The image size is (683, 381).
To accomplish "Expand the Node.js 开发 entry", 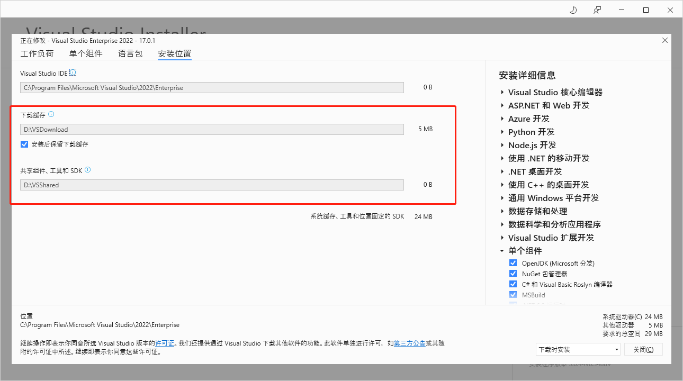I will point(502,145).
